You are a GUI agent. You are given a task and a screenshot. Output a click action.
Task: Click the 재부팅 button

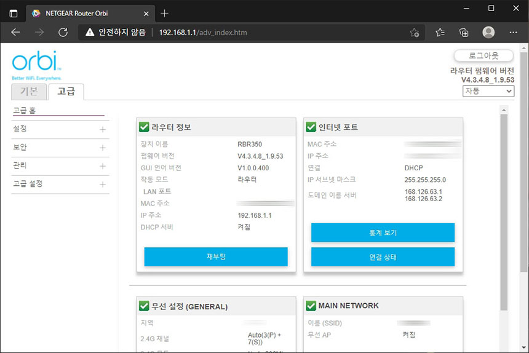tap(216, 256)
